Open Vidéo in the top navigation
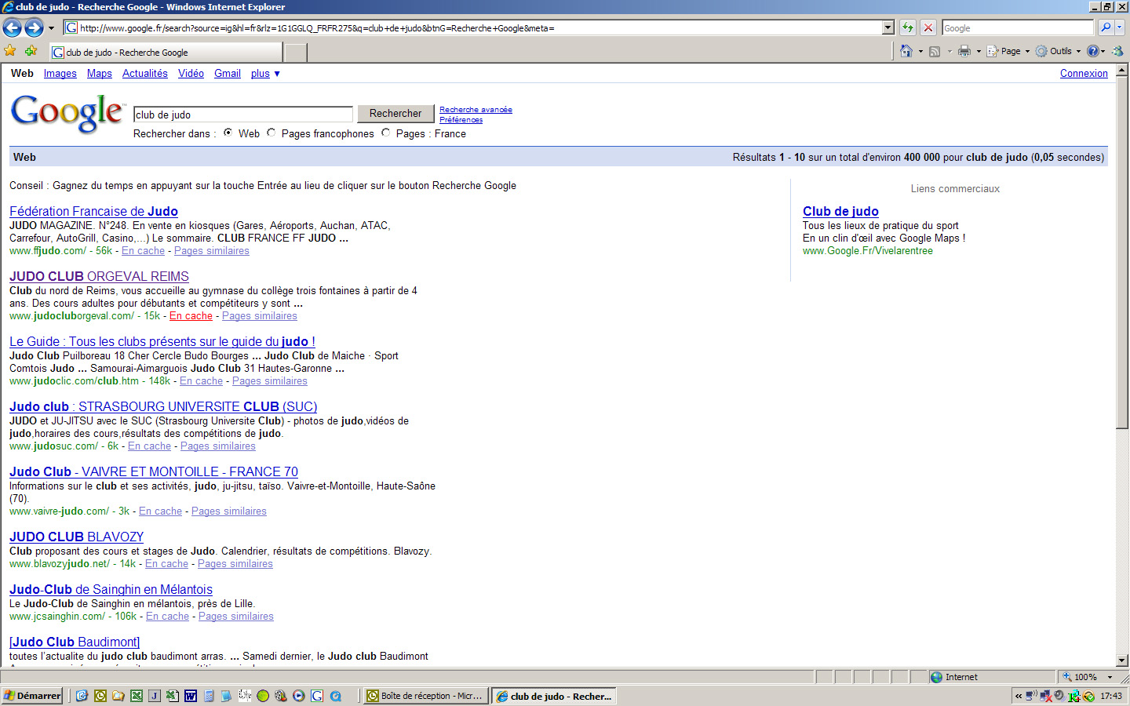Image resolution: width=1130 pixels, height=706 pixels. (191, 74)
